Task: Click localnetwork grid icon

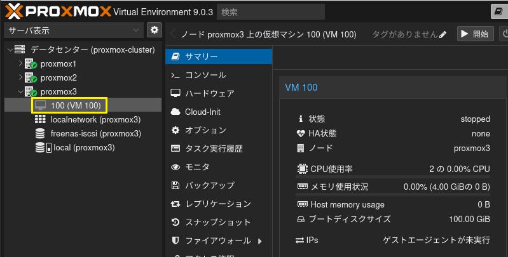Action: 40,119
